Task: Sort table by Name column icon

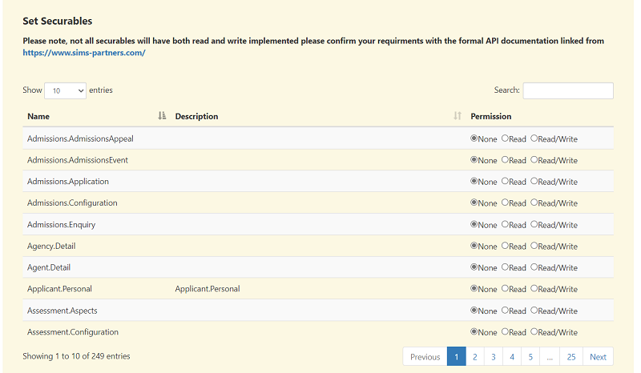Action: (x=162, y=116)
